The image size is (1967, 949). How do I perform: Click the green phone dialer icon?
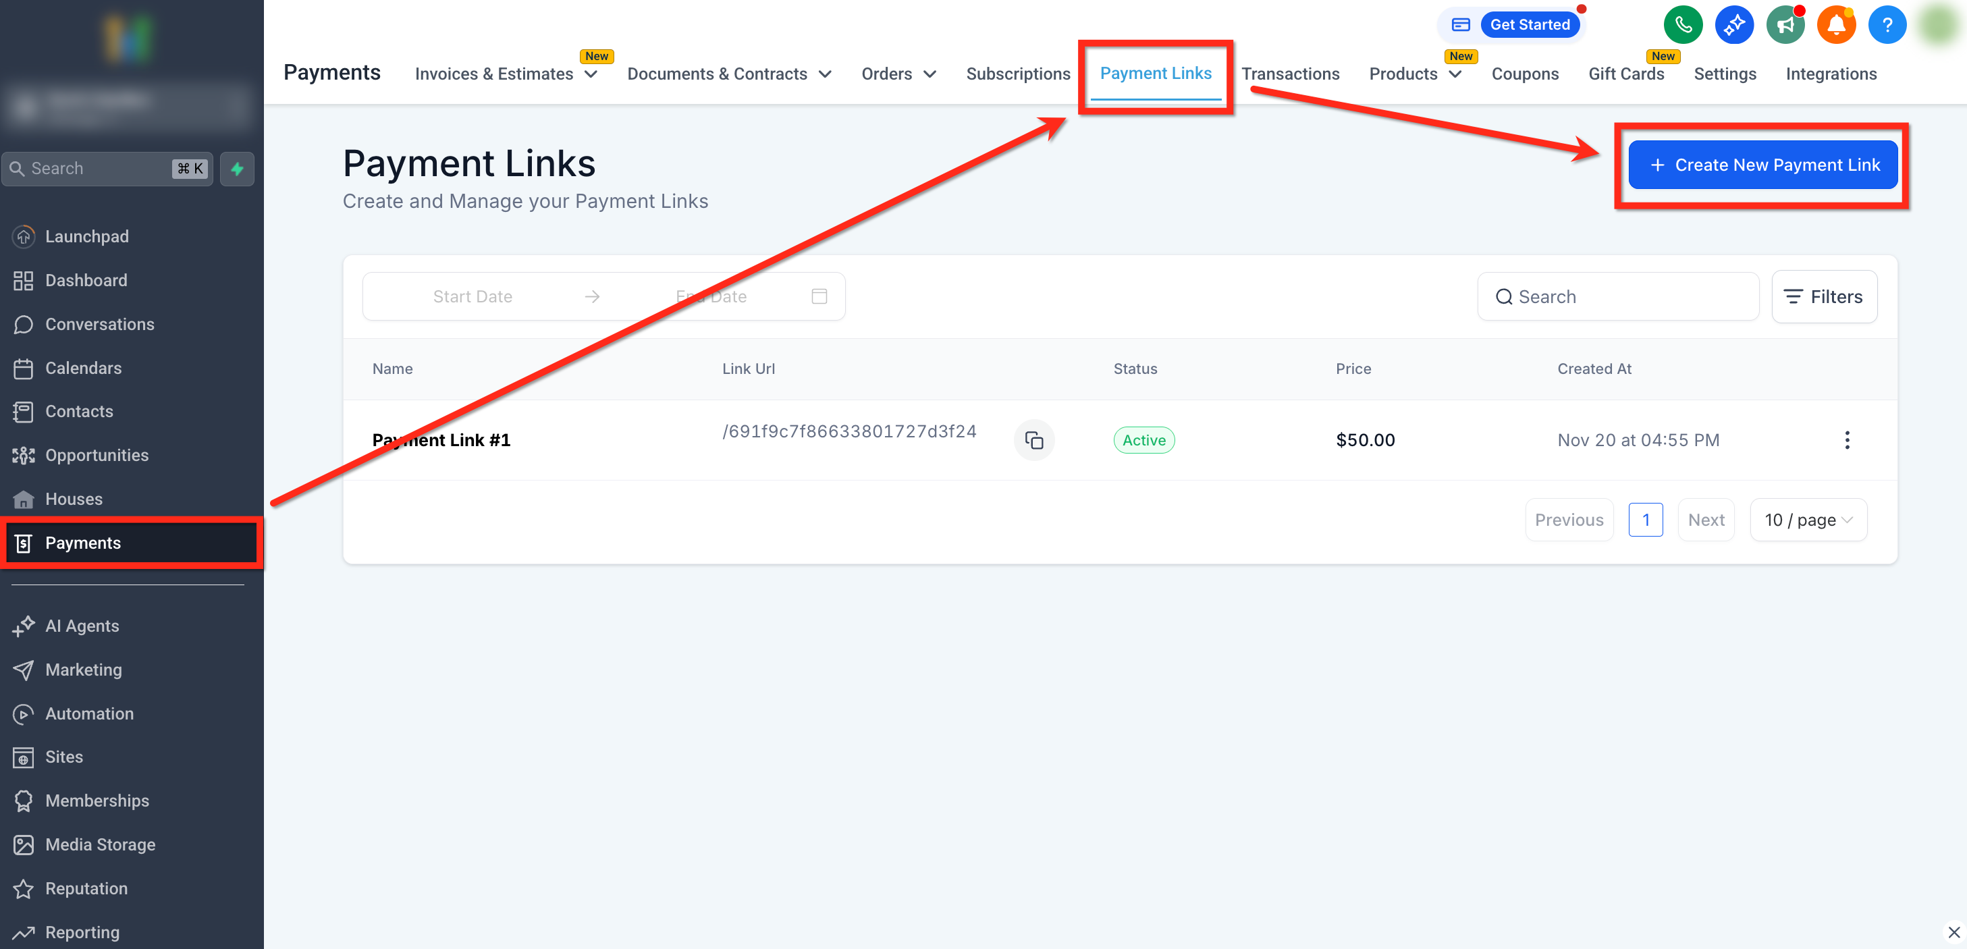[x=1682, y=24]
